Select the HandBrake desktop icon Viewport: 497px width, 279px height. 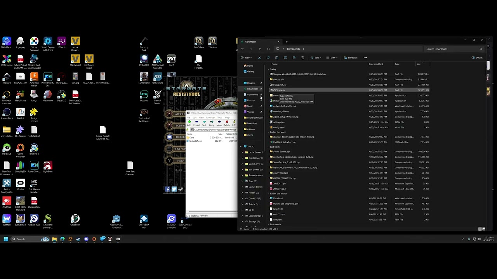(20, 96)
